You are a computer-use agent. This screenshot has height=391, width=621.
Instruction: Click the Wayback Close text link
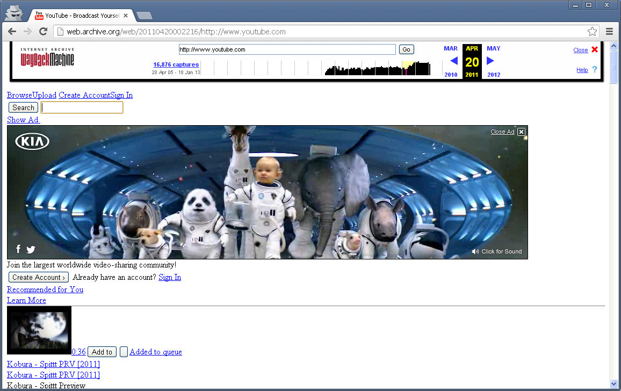(581, 50)
